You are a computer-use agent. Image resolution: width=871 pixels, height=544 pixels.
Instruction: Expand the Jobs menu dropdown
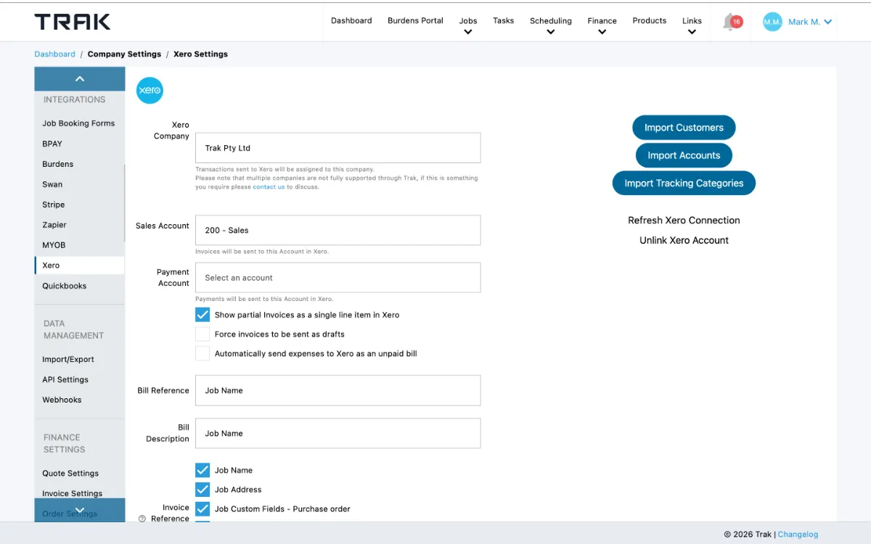pos(468,25)
